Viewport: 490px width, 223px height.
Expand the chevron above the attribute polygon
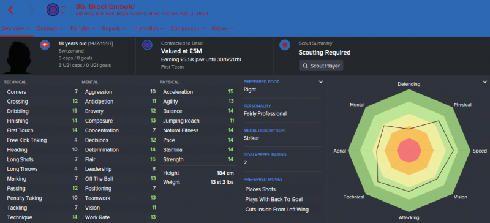484,82
